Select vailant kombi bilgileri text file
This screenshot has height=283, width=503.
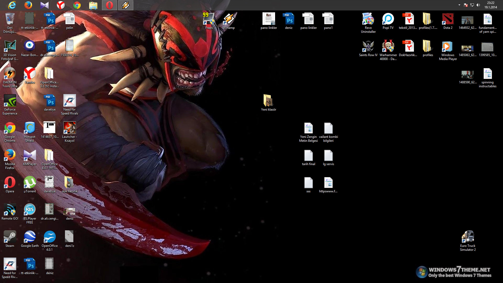[328, 132]
